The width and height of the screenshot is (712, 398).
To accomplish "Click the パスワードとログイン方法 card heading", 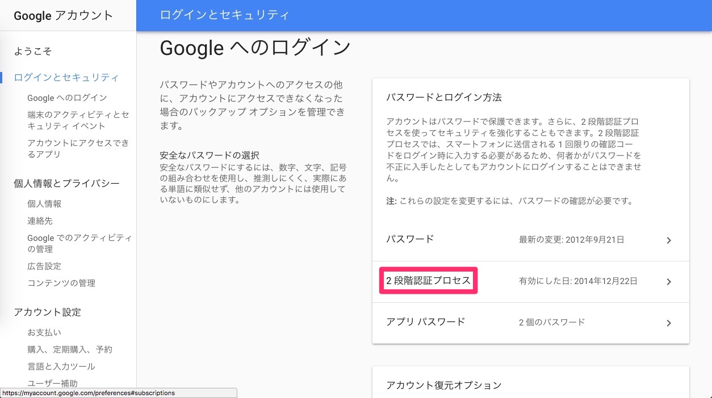I will click(x=444, y=98).
